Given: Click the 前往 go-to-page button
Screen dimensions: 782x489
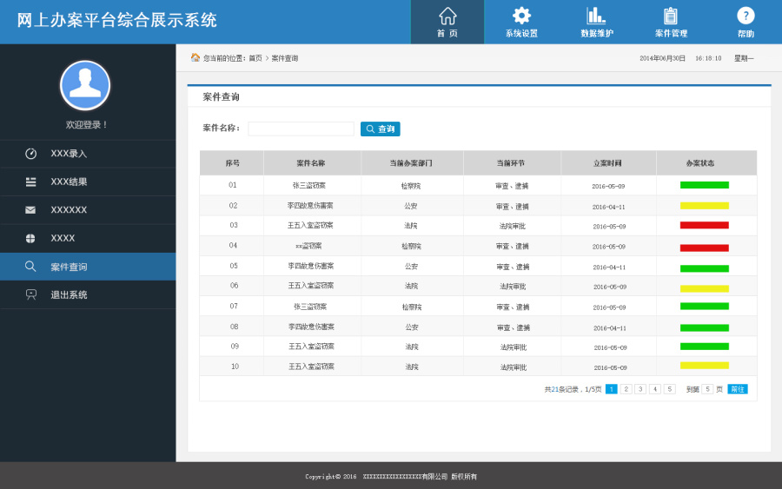Looking at the screenshot, I should (x=738, y=389).
